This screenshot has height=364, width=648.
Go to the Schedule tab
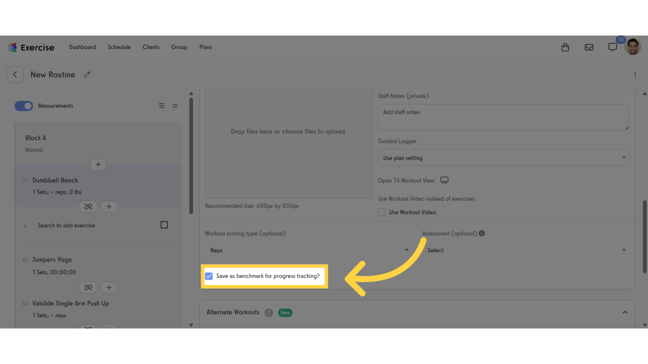pyautogui.click(x=119, y=47)
